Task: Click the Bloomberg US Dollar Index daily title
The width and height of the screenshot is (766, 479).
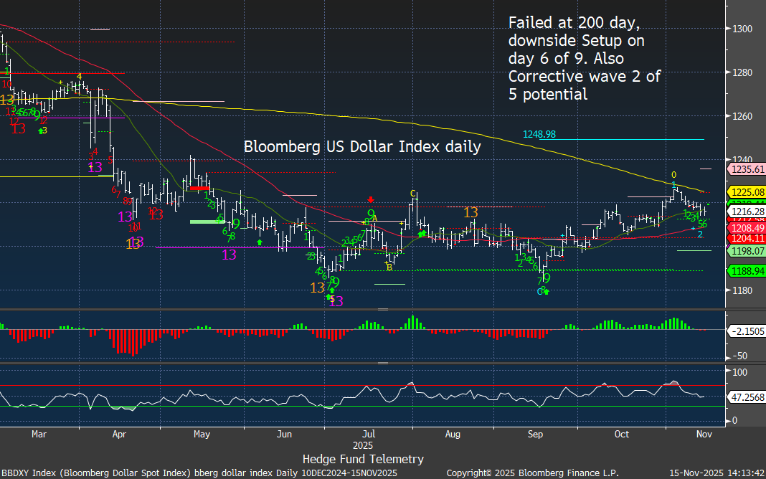Action: [362, 146]
